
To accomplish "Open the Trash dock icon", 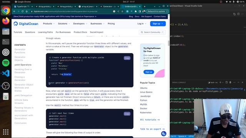I will coord(6,96).
